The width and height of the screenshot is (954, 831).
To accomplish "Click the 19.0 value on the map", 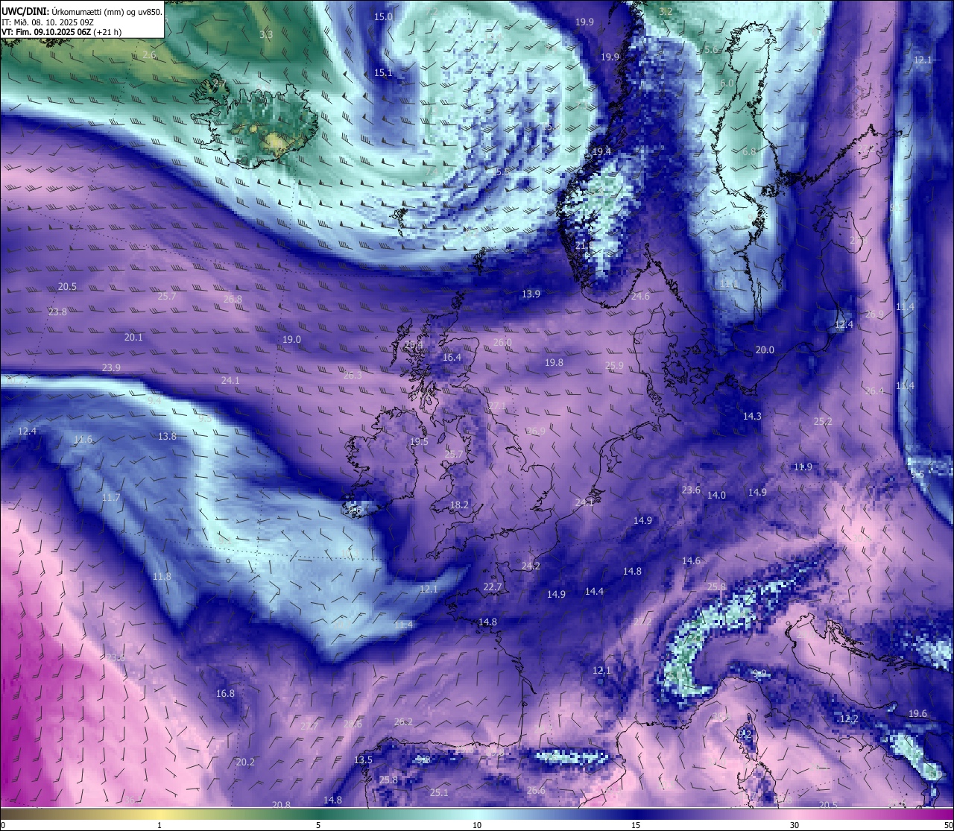I will [291, 340].
